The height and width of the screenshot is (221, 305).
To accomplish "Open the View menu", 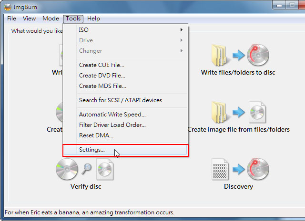I will tap(29, 19).
